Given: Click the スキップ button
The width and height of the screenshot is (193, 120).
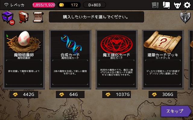Looking at the screenshot, I should click(x=176, y=111).
